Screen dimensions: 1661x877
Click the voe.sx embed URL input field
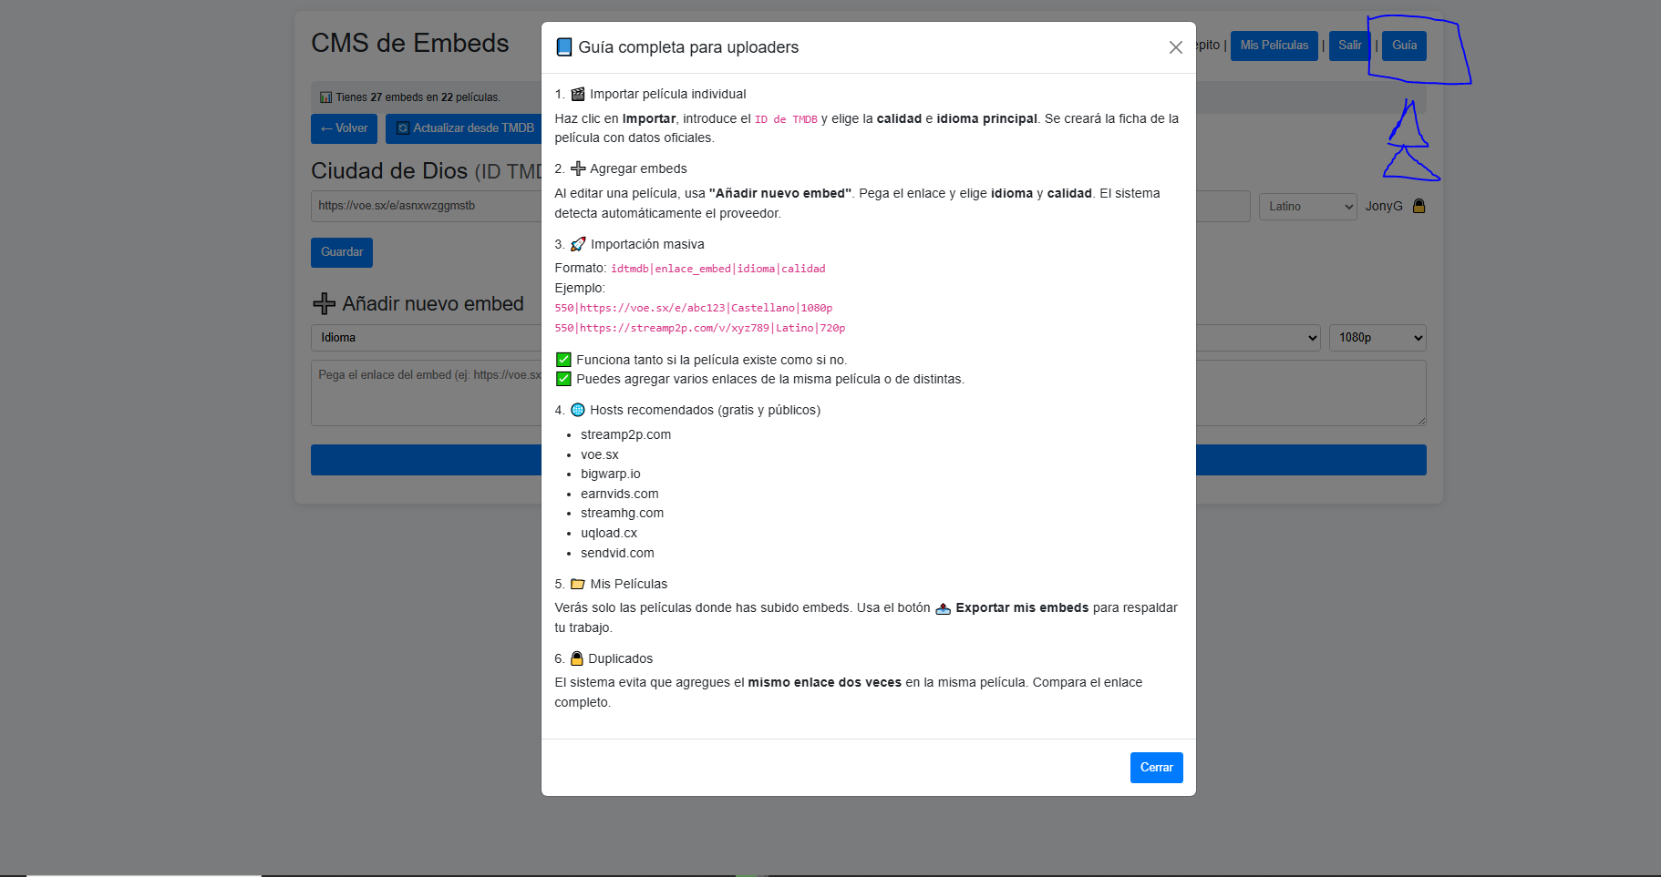[x=426, y=206]
